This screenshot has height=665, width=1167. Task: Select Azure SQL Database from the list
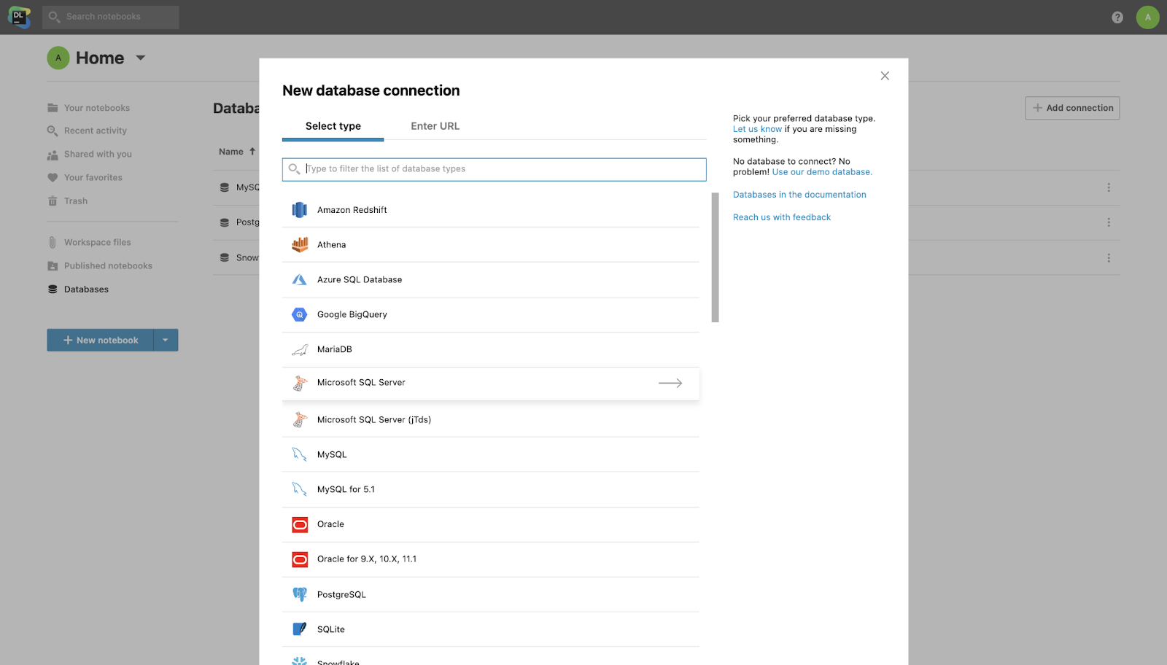(x=491, y=280)
